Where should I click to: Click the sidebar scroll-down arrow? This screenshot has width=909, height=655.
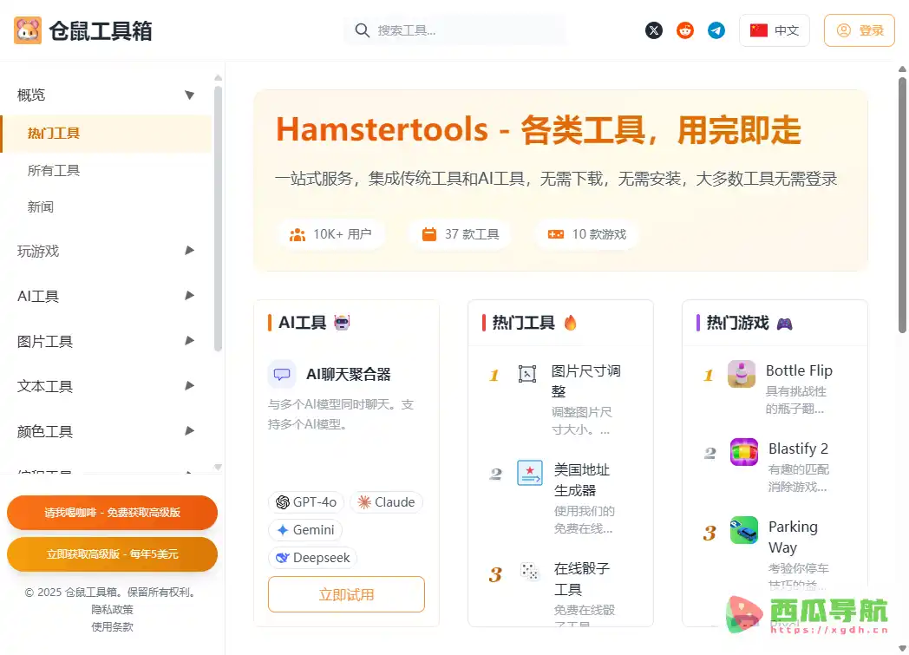[218, 467]
